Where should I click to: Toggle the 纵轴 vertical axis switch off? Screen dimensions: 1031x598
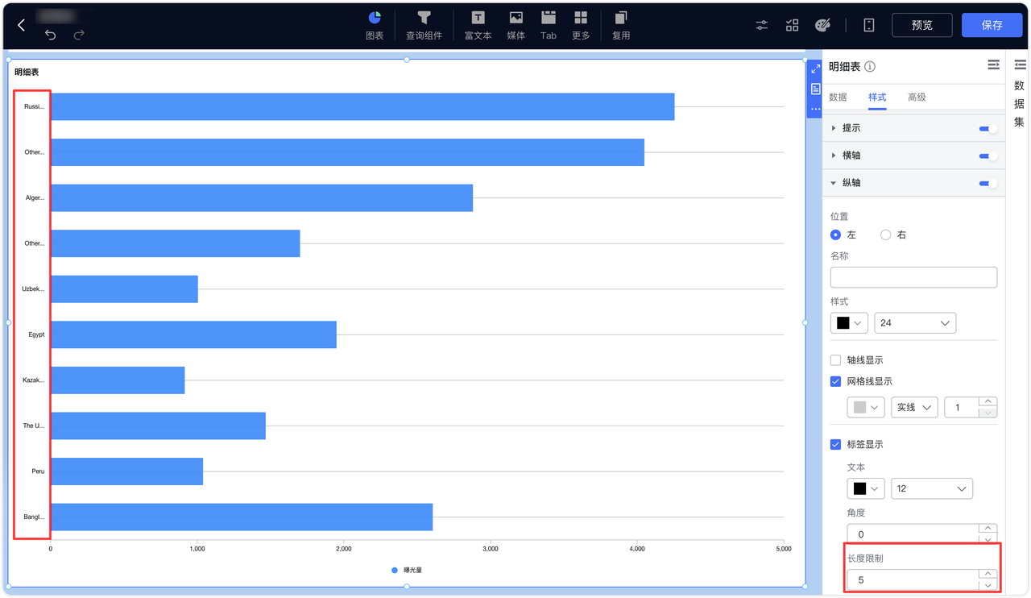(986, 183)
